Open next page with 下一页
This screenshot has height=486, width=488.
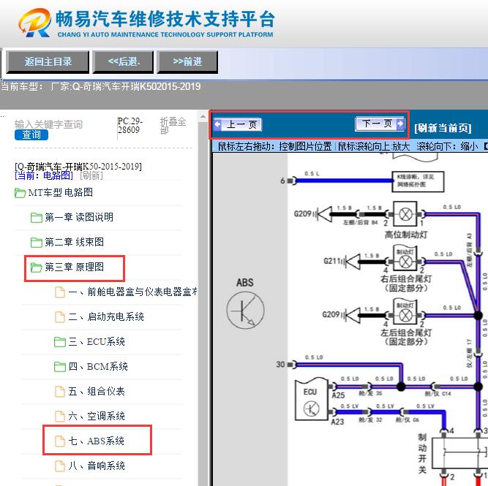tap(380, 124)
